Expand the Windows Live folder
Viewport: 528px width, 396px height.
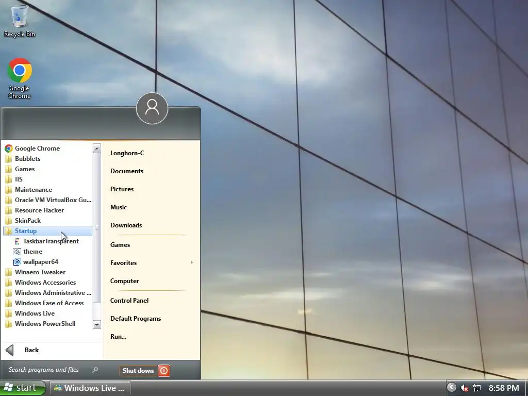(47, 313)
